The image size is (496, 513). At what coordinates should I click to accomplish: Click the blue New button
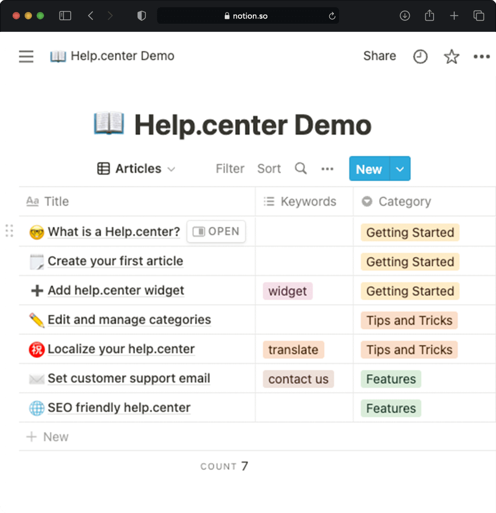pos(369,169)
